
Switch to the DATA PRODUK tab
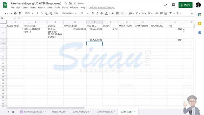[106, 112]
